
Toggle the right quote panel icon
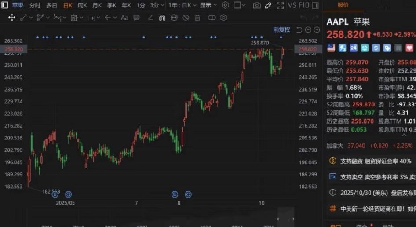pos(315,5)
